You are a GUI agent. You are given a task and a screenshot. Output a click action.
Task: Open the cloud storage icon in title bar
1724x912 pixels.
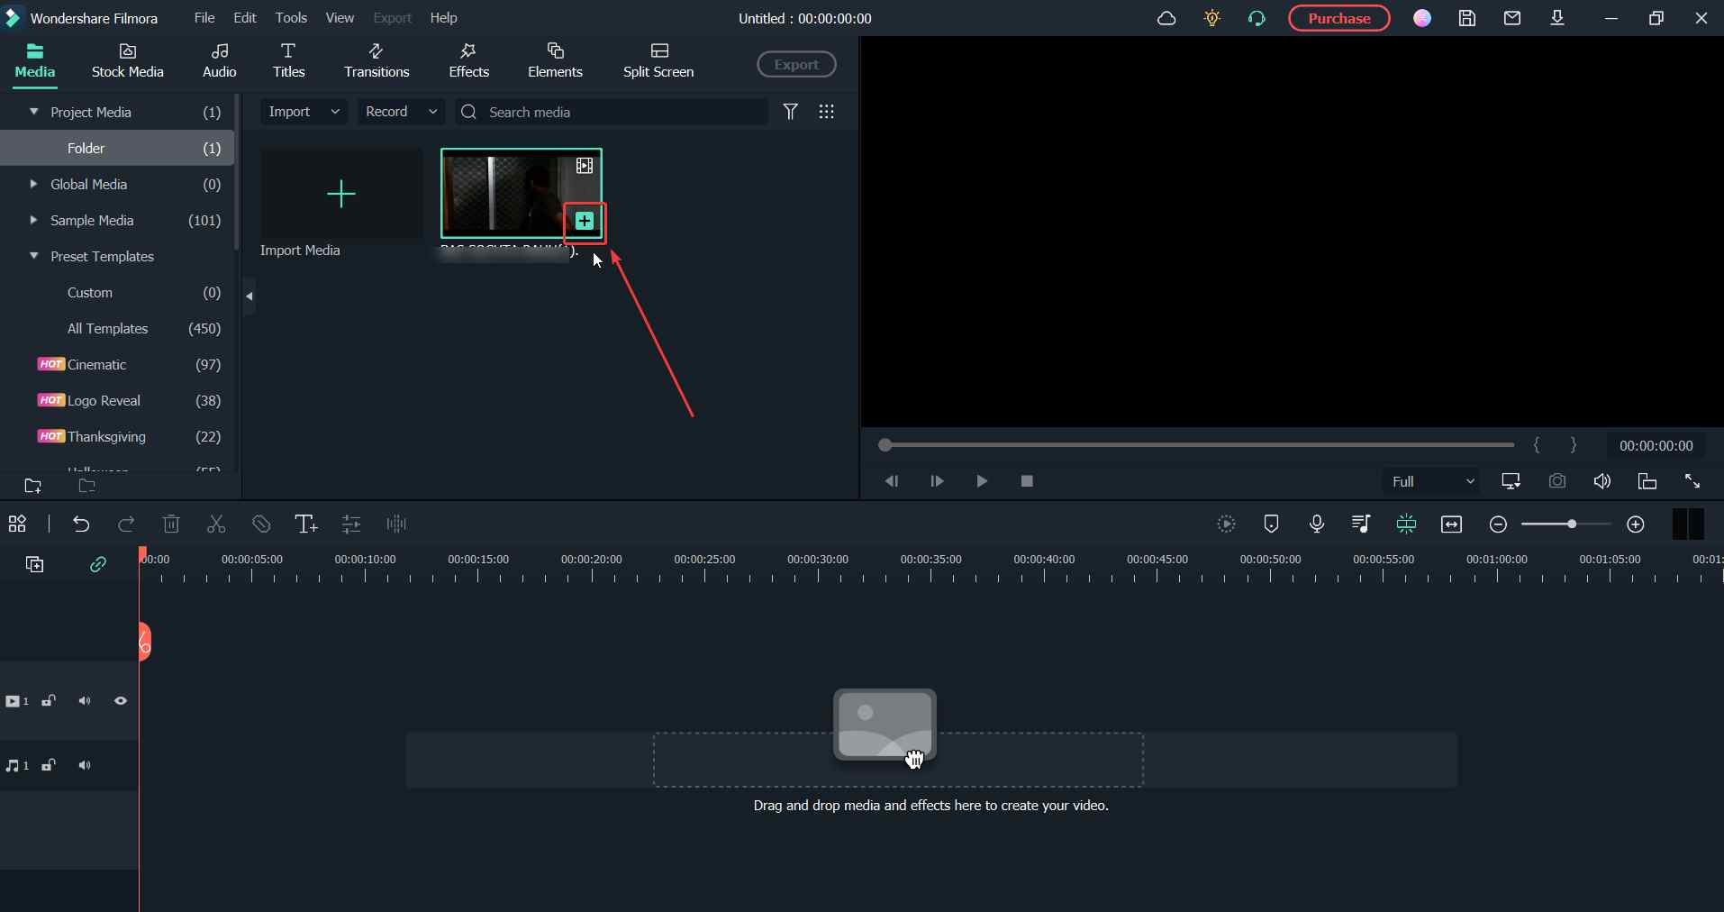point(1166,18)
